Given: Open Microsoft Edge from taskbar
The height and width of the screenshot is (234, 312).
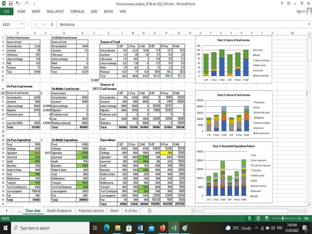Looking at the screenshot, I should 106,228.
